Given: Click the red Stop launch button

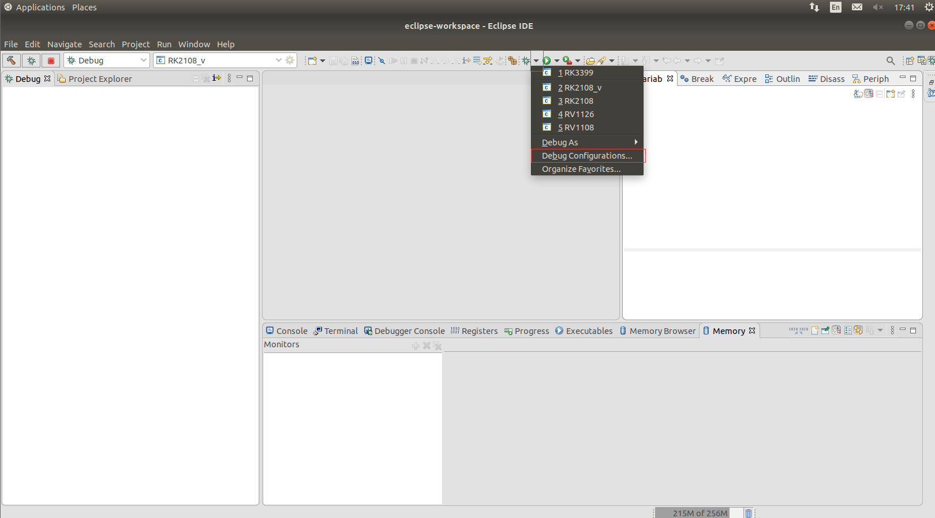Looking at the screenshot, I should coord(51,61).
